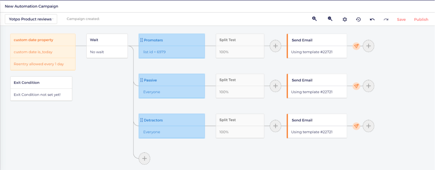Click template #22721 in Promoters row
The image size is (435, 170).
tap(312, 52)
